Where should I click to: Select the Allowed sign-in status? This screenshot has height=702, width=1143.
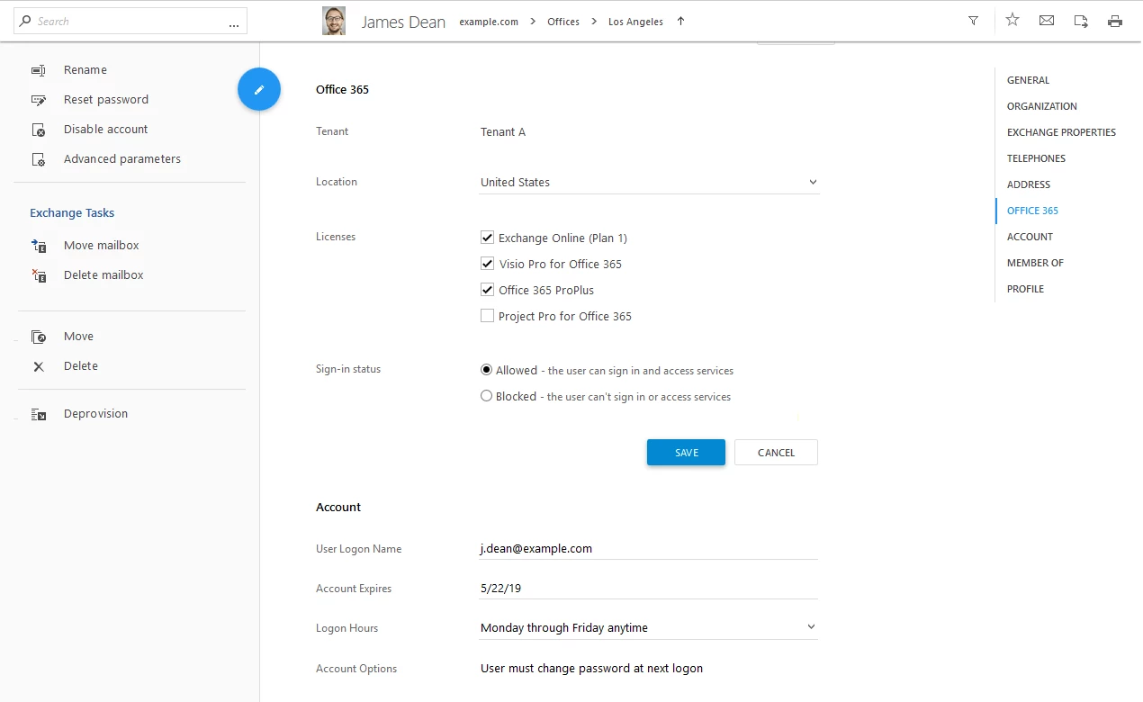tap(487, 370)
